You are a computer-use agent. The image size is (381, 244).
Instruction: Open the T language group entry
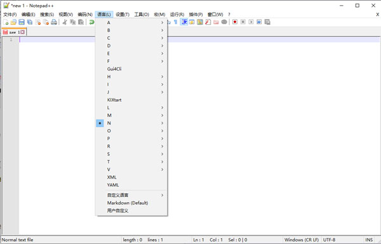pyautogui.click(x=131, y=162)
